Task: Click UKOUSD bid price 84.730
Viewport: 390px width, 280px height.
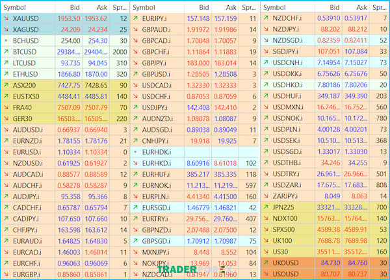Action: (x=331, y=263)
